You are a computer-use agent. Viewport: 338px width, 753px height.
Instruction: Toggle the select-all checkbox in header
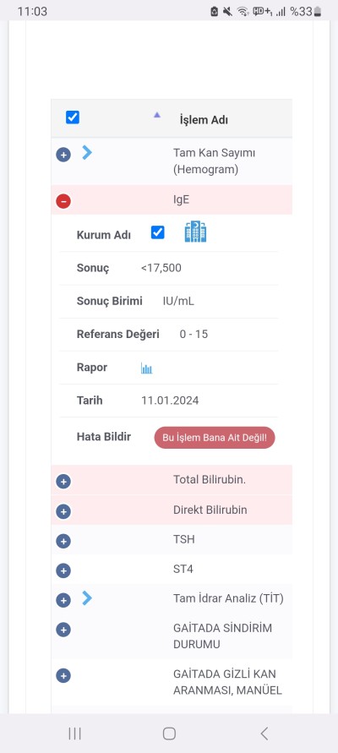pyautogui.click(x=73, y=117)
